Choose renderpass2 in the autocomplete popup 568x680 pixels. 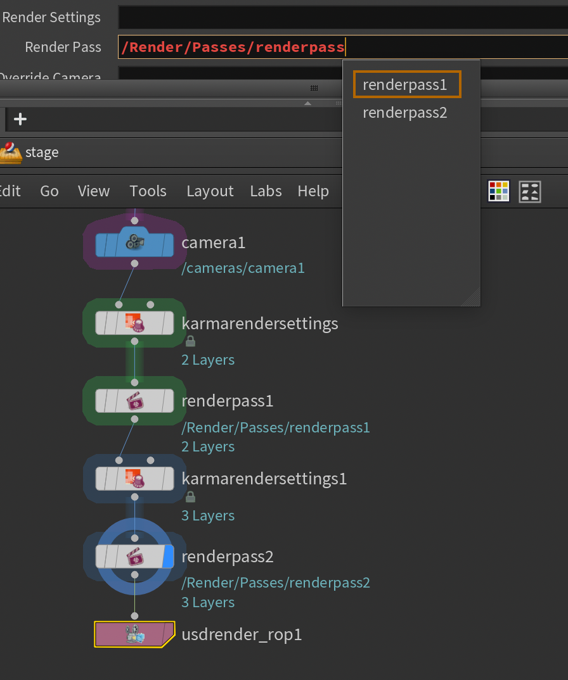[x=404, y=113]
